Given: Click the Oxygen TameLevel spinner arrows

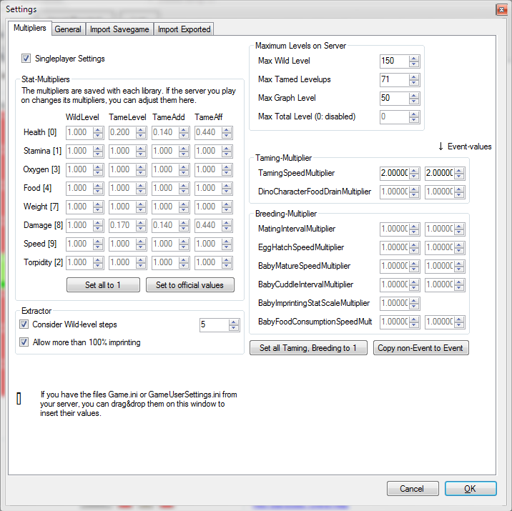Looking at the screenshot, I should tap(141, 170).
